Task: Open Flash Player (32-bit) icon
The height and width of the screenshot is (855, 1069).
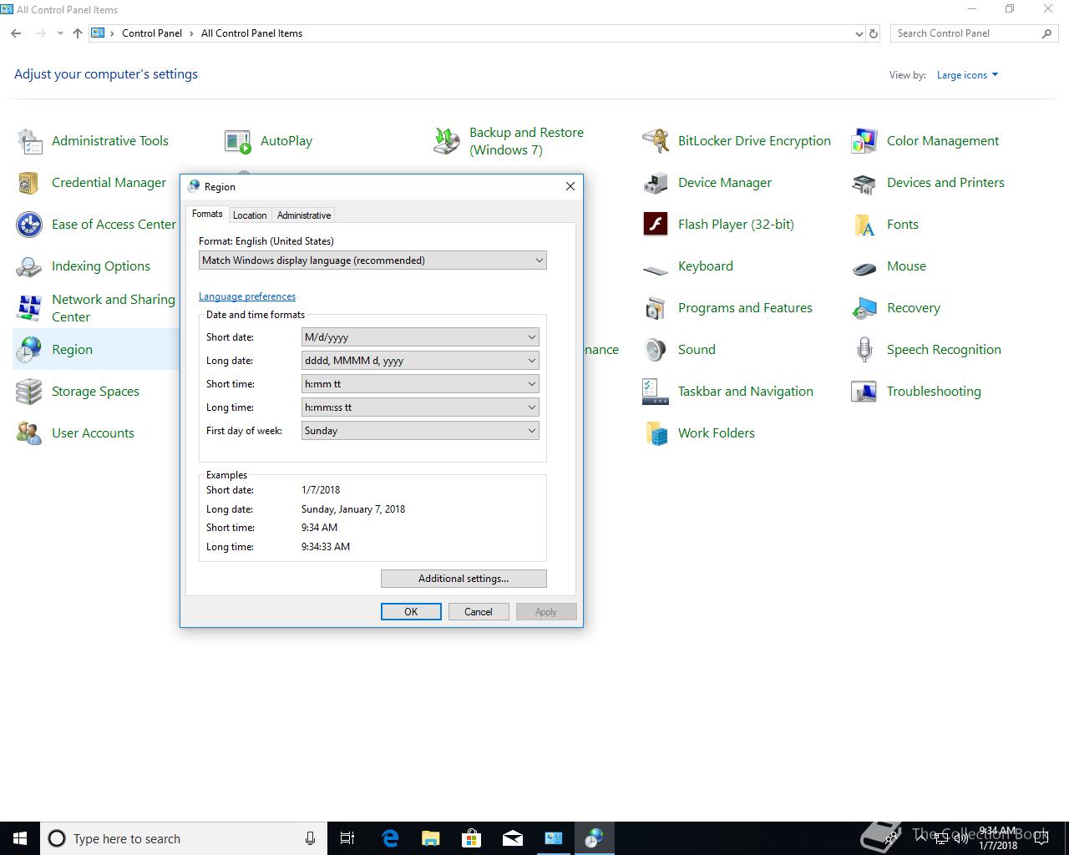Action: [x=656, y=225]
